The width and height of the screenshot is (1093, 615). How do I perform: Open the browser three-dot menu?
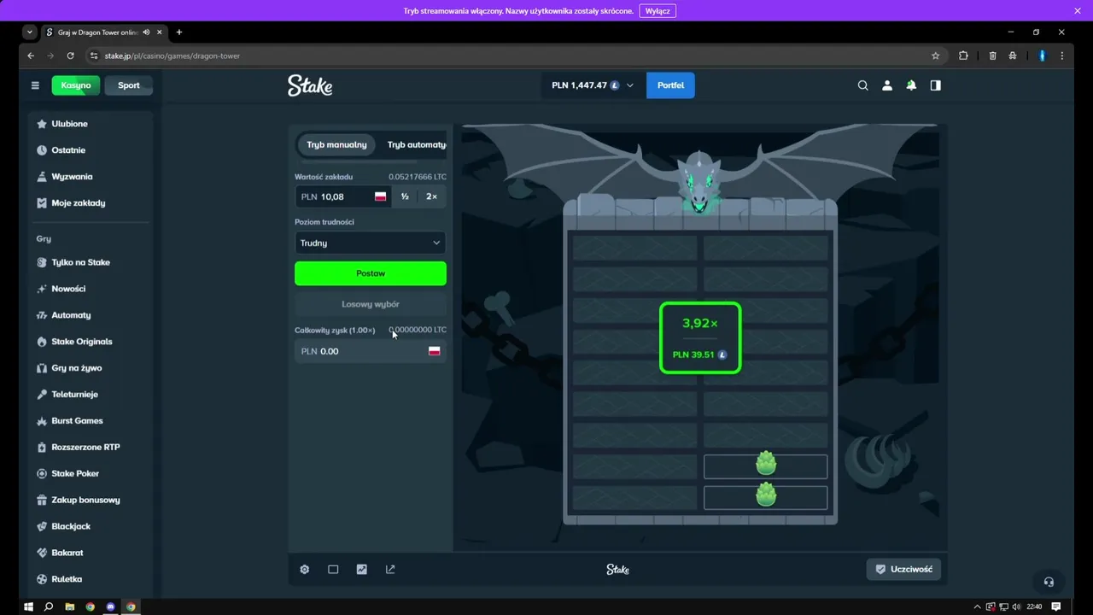1062,56
